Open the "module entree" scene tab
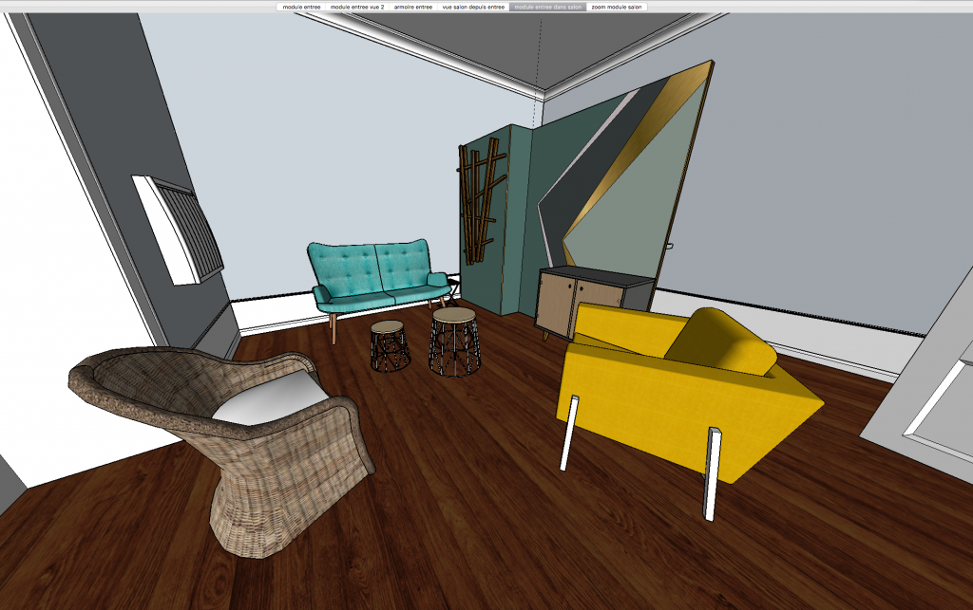The width and height of the screenshot is (973, 610). 300,7
